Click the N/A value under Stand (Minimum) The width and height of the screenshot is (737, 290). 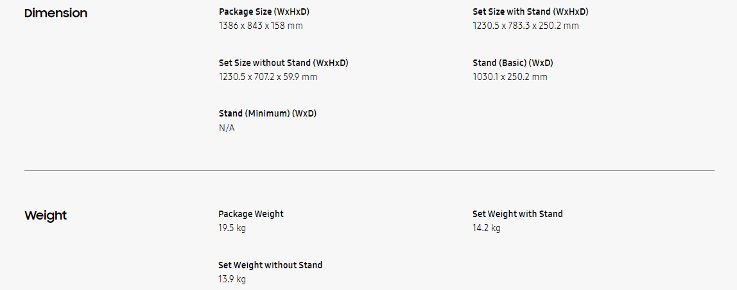[227, 128]
